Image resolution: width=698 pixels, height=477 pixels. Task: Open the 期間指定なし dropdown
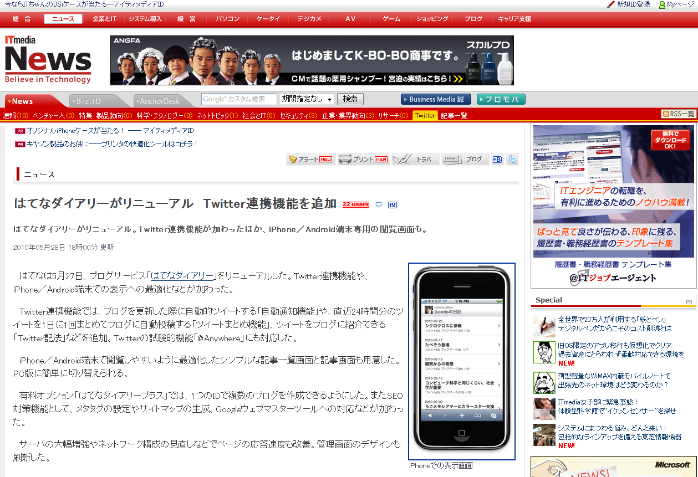coord(307,99)
